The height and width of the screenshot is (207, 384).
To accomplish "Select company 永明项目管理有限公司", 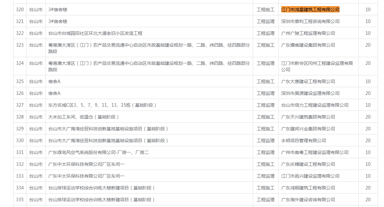I will point(303,141).
